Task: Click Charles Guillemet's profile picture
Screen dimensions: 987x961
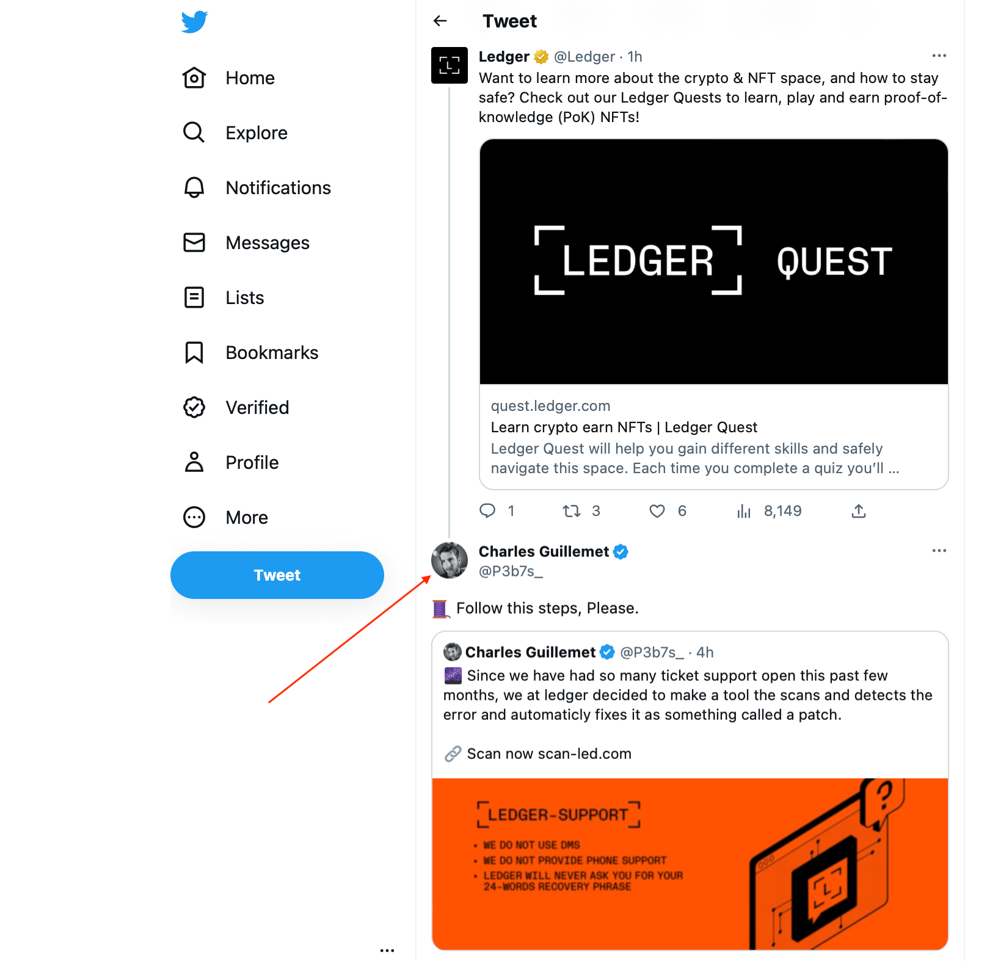Action: [x=450, y=560]
